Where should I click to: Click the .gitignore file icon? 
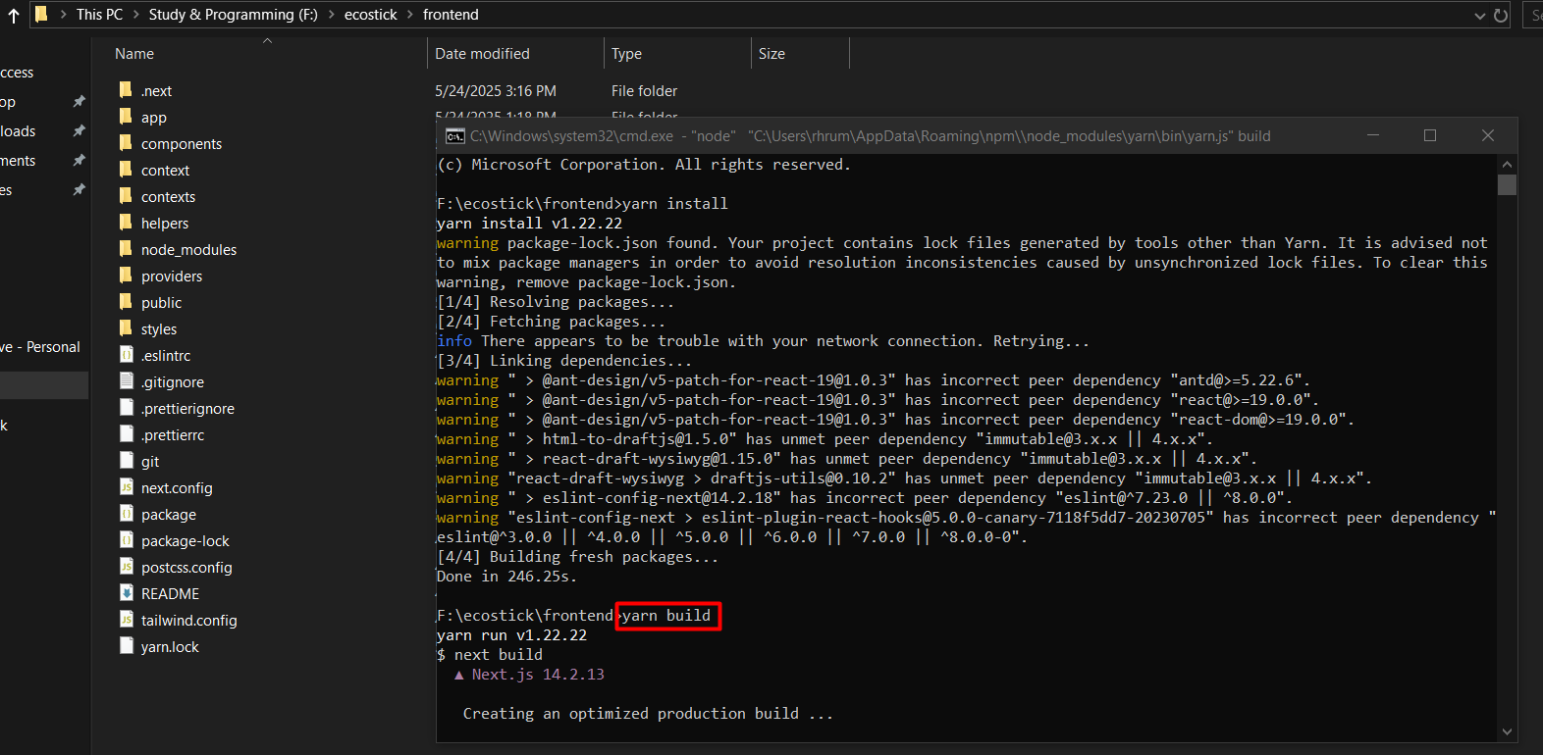126,381
